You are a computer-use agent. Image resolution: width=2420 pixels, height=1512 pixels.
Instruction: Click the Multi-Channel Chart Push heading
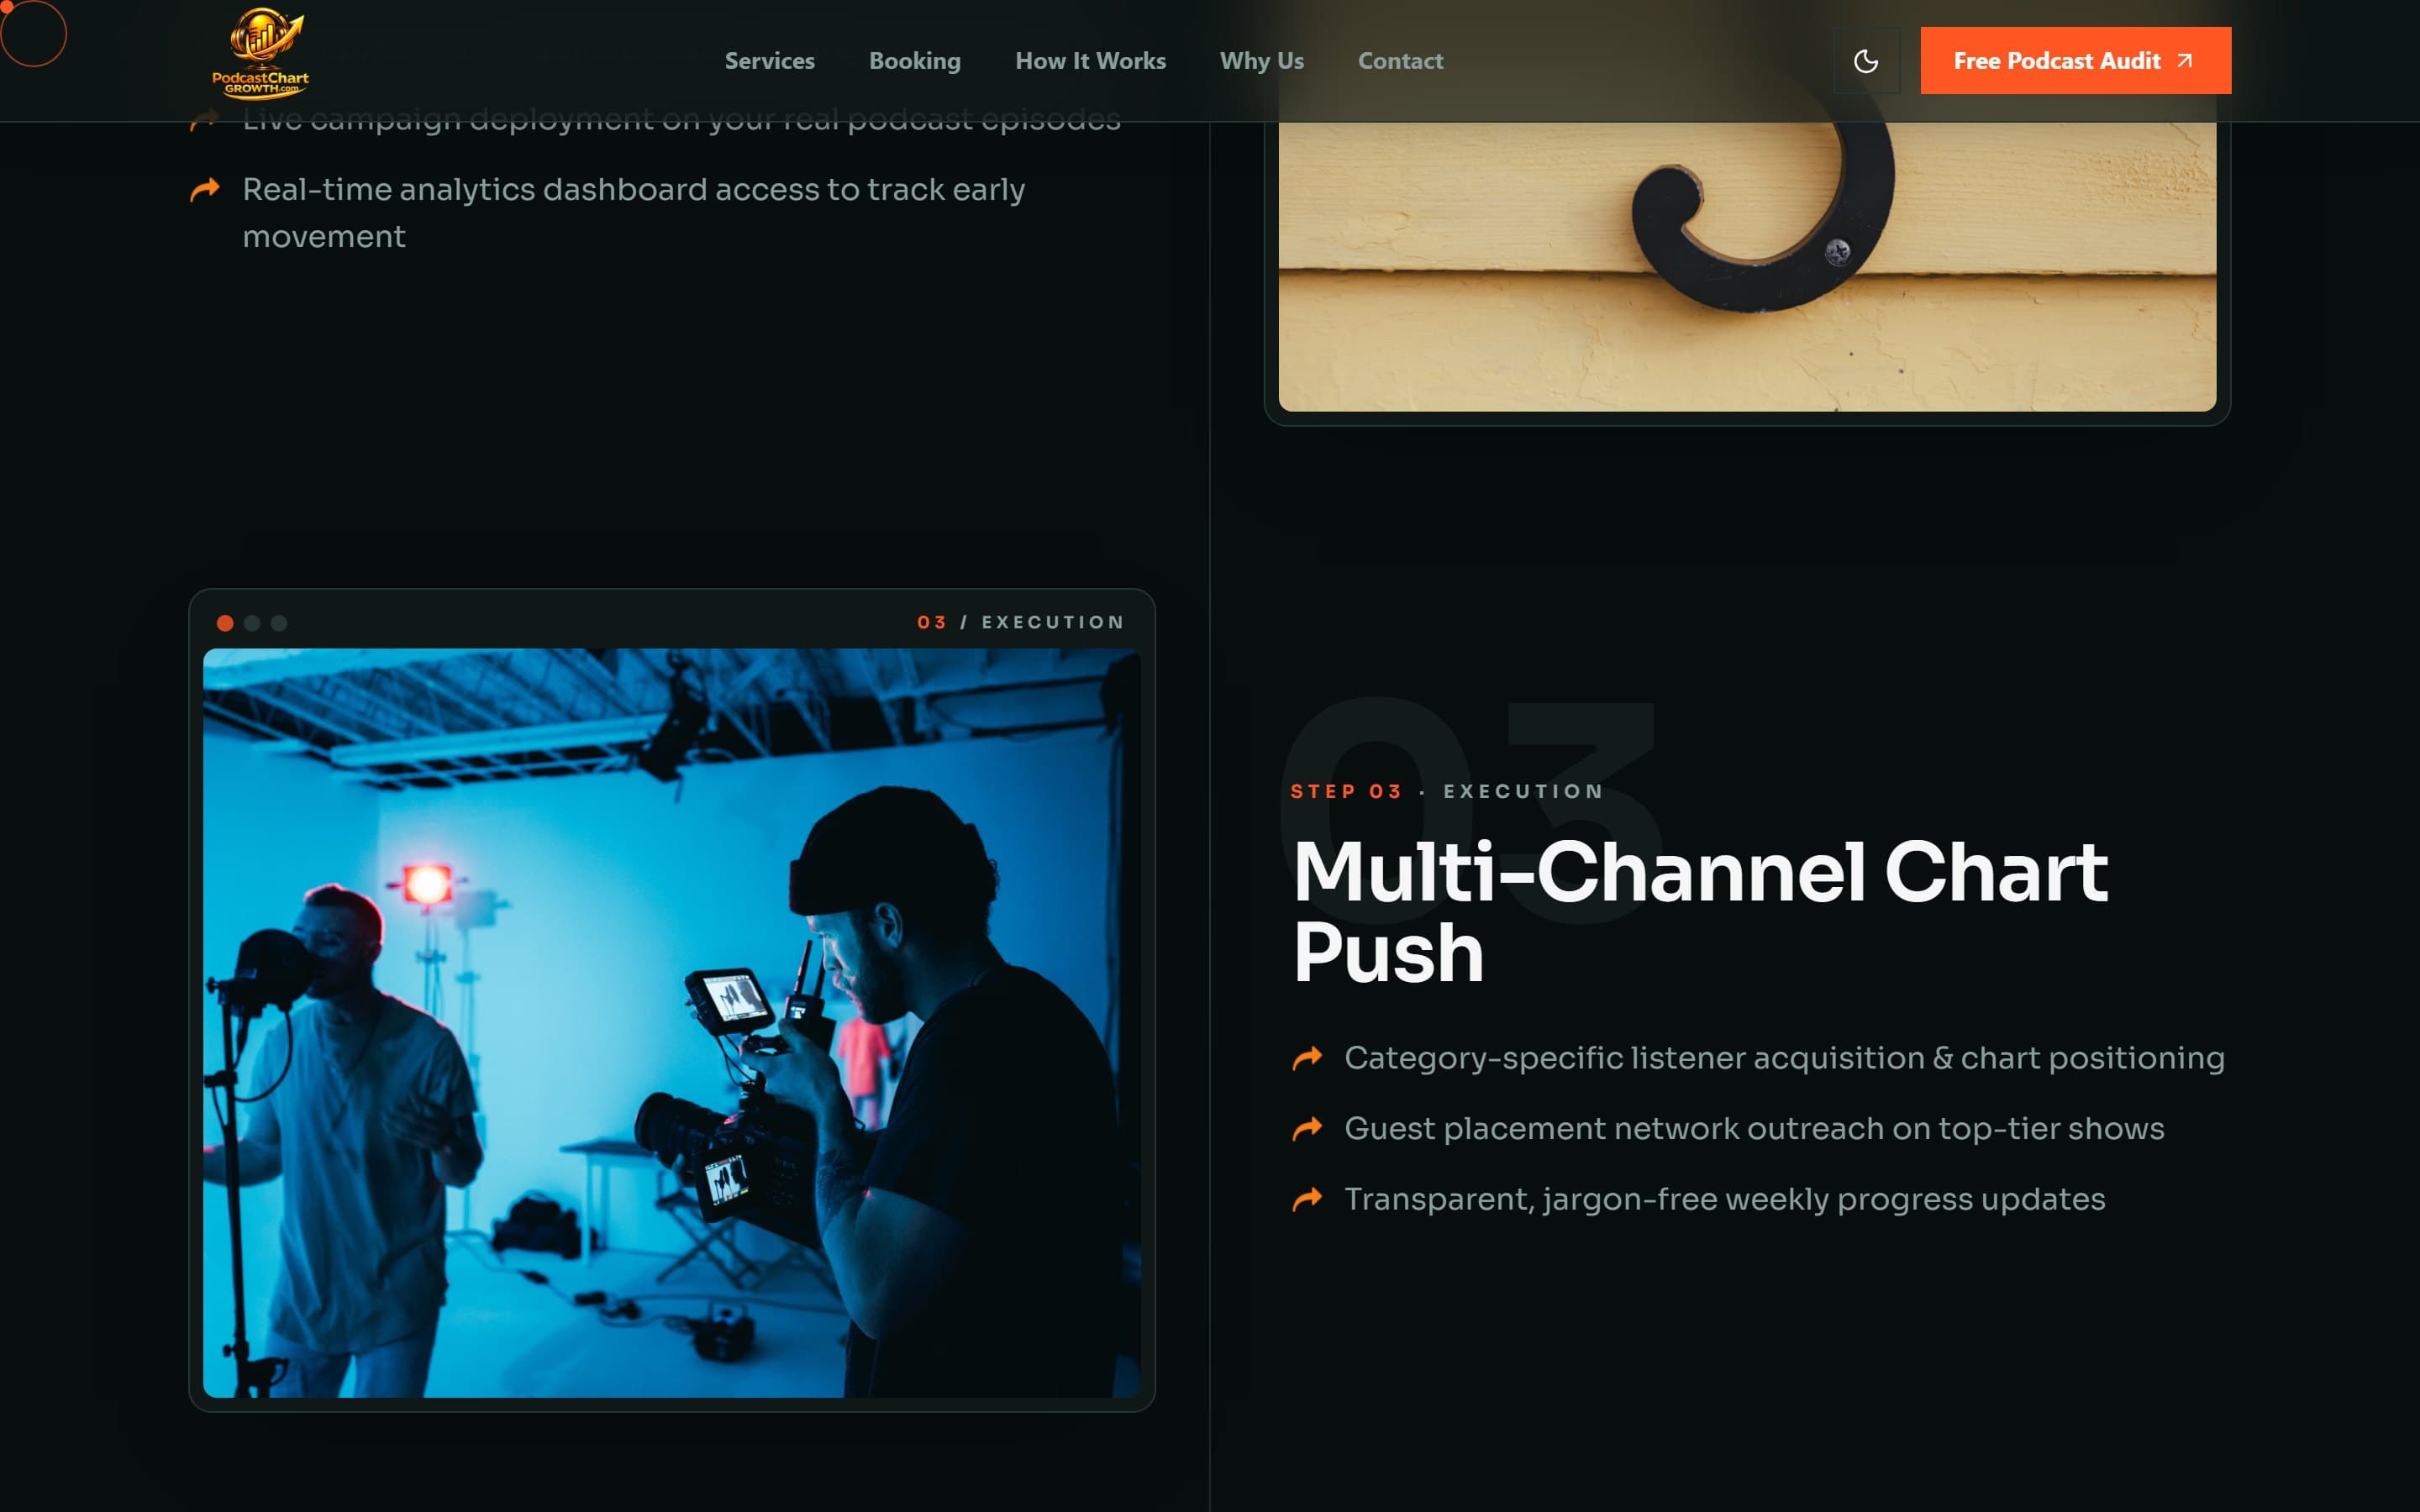point(1700,911)
